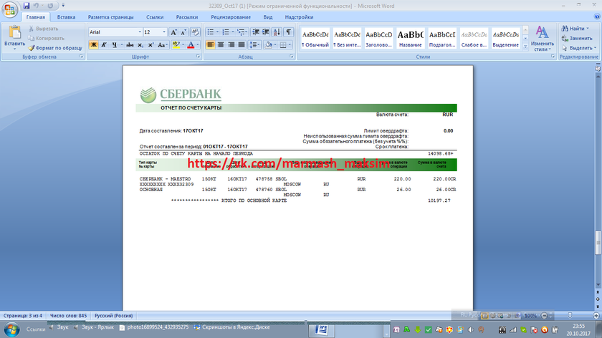Decrease paragraph indent
This screenshot has height=338, width=602.
click(x=256, y=32)
